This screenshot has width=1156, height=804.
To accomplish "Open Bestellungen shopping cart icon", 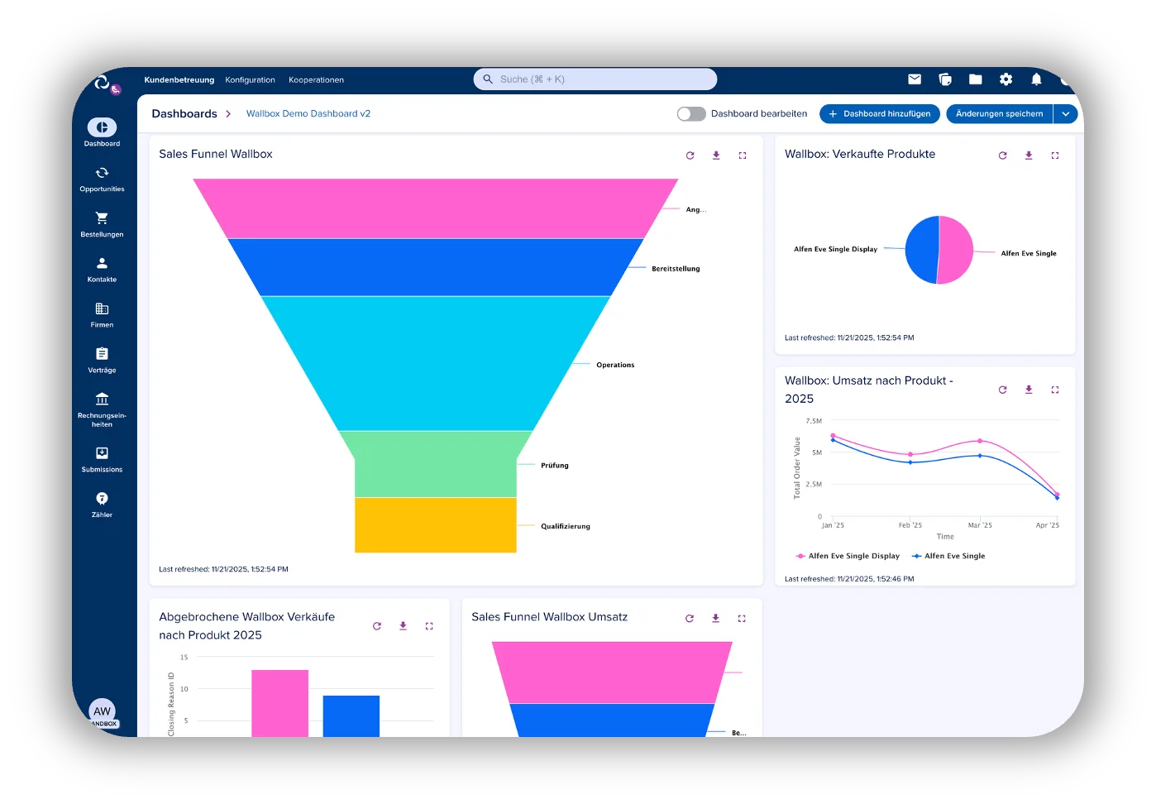I will tap(102, 218).
